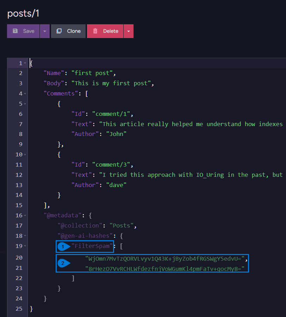The height and width of the screenshot is (317, 286).
Task: Click the "Text" key on line 7
Action: tap(81, 124)
